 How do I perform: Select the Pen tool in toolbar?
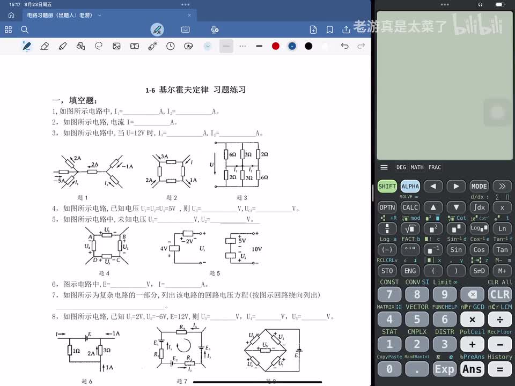click(x=27, y=46)
